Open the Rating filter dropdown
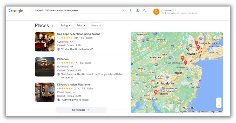This screenshot has height=123, width=236. point(65,25)
